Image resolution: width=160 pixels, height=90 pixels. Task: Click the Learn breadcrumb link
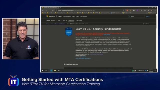[52, 24]
